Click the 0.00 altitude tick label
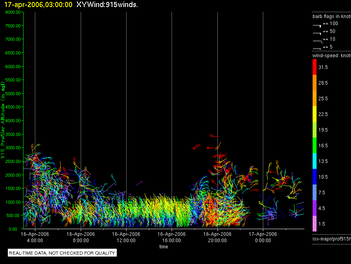This screenshot has height=264, width=351. pos(13,229)
